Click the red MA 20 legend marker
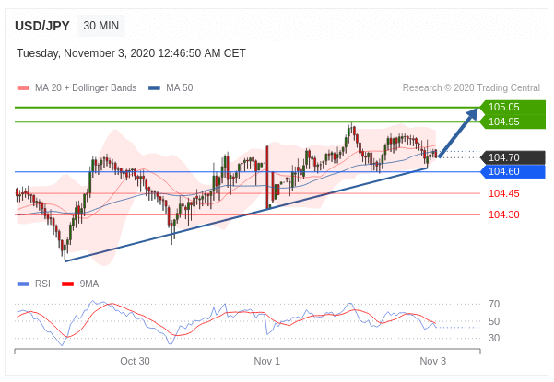 (23, 88)
